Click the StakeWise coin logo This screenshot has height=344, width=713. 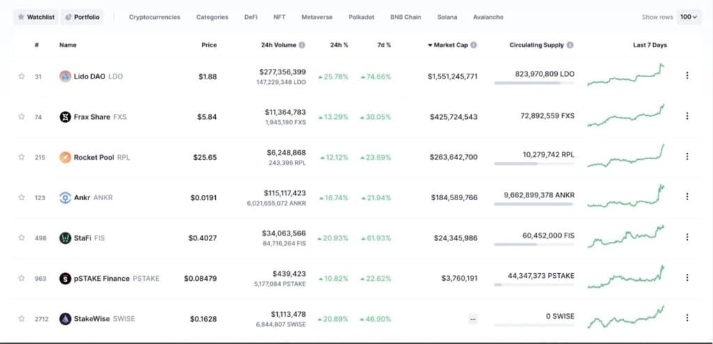(x=65, y=318)
